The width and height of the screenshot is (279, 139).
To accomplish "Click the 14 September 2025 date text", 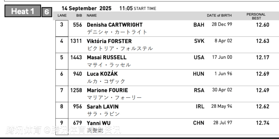I will (x=87, y=9).
